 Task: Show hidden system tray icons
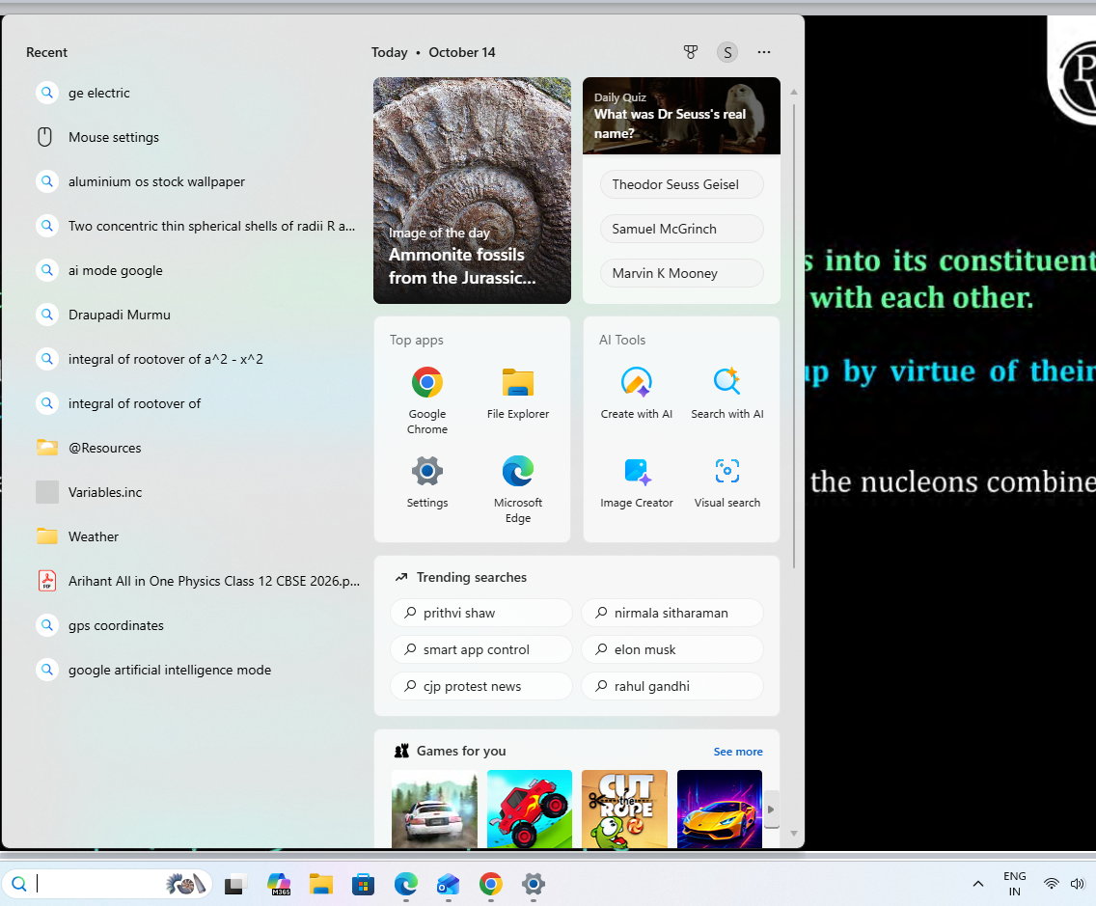[978, 885]
